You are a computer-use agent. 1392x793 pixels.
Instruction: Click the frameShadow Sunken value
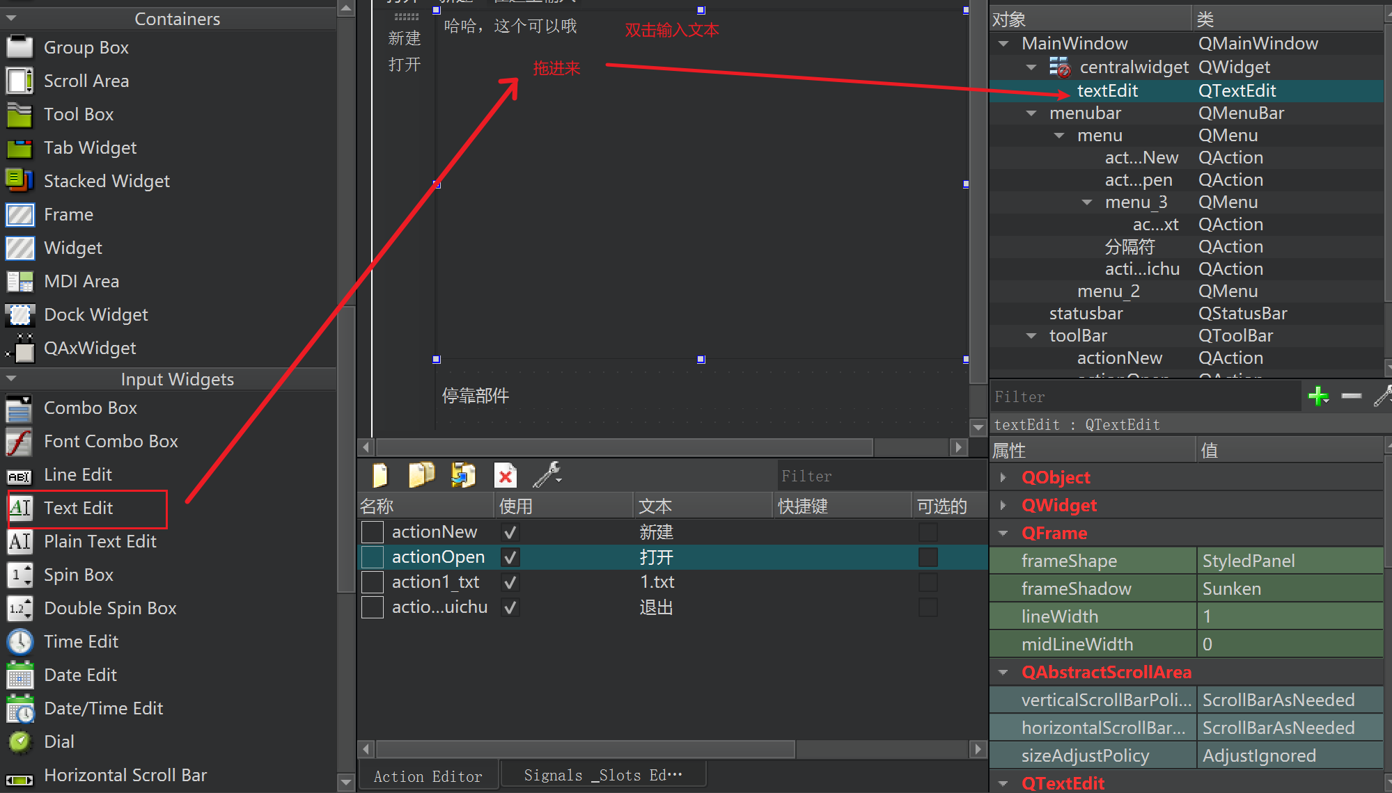[1290, 588]
